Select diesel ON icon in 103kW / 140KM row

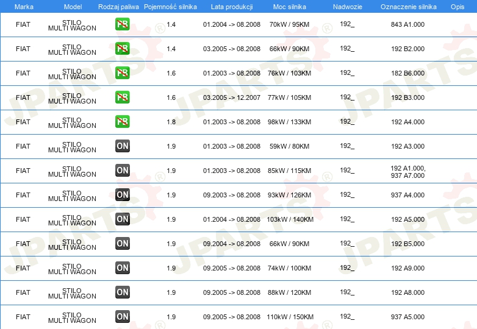click(122, 219)
